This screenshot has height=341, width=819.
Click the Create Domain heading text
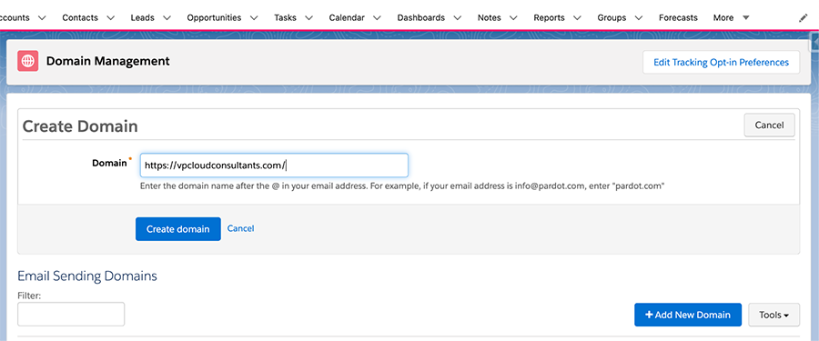[x=80, y=125]
